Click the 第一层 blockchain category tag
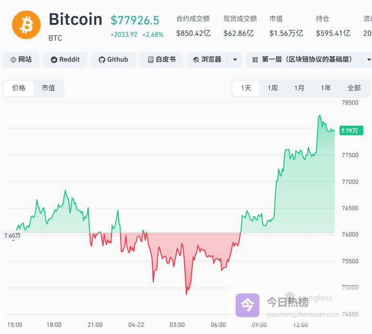 tap(306, 60)
